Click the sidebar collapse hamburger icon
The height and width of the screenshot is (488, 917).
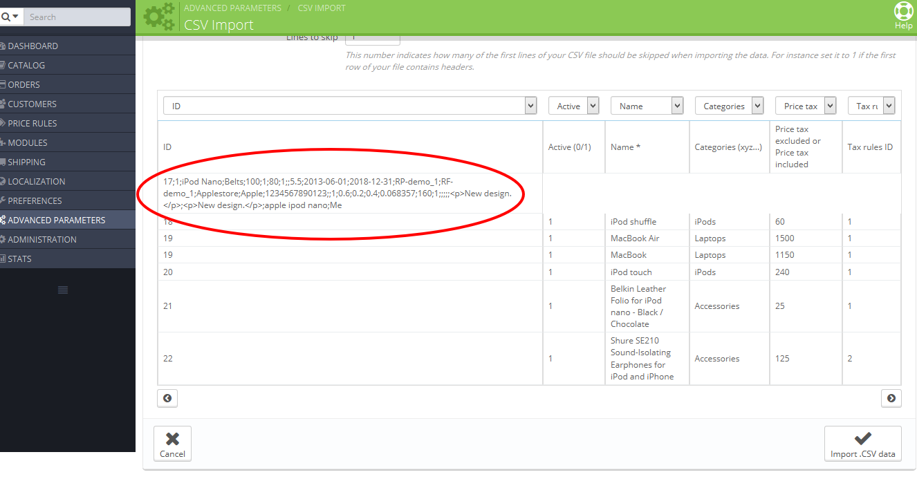coord(63,290)
